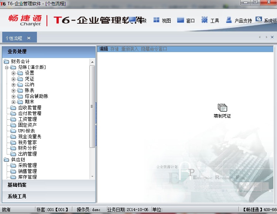Click the 窗口 window icon

(180, 20)
